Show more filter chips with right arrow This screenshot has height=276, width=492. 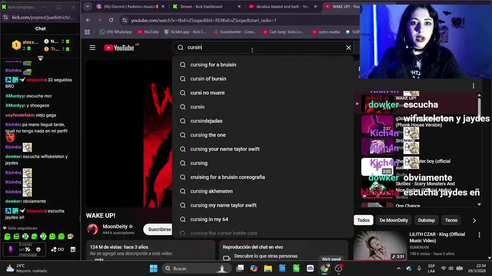click(x=474, y=220)
